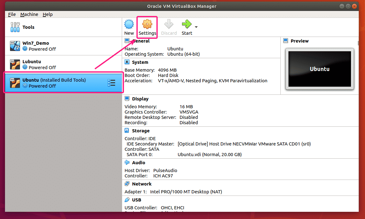Click the Lubuntu Powered Off status icon
The height and width of the screenshot is (219, 365).
tap(25, 67)
